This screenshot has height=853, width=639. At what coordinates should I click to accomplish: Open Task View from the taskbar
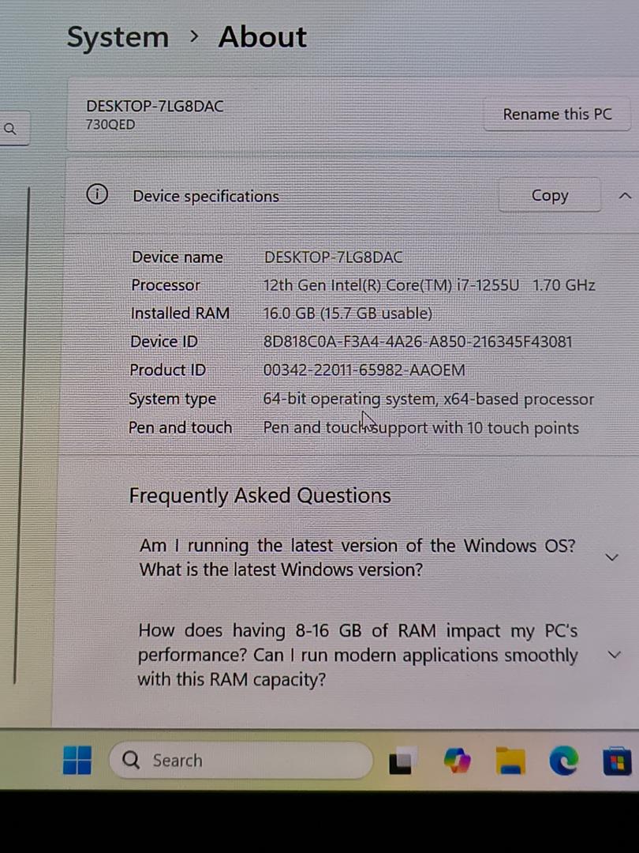point(402,760)
